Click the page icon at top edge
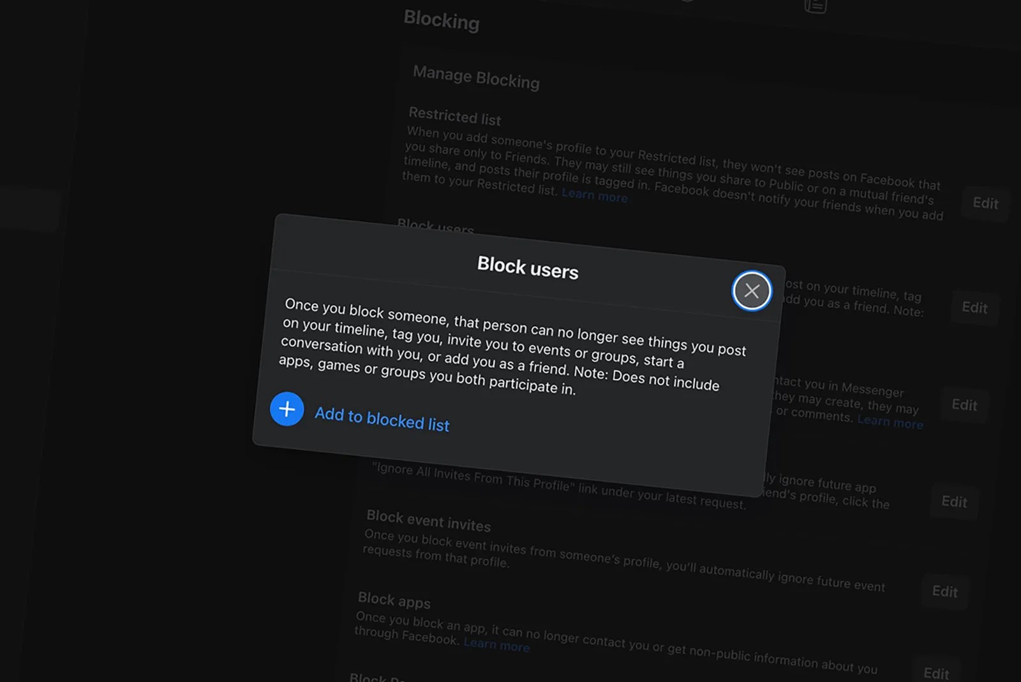The image size is (1021, 682). (816, 6)
